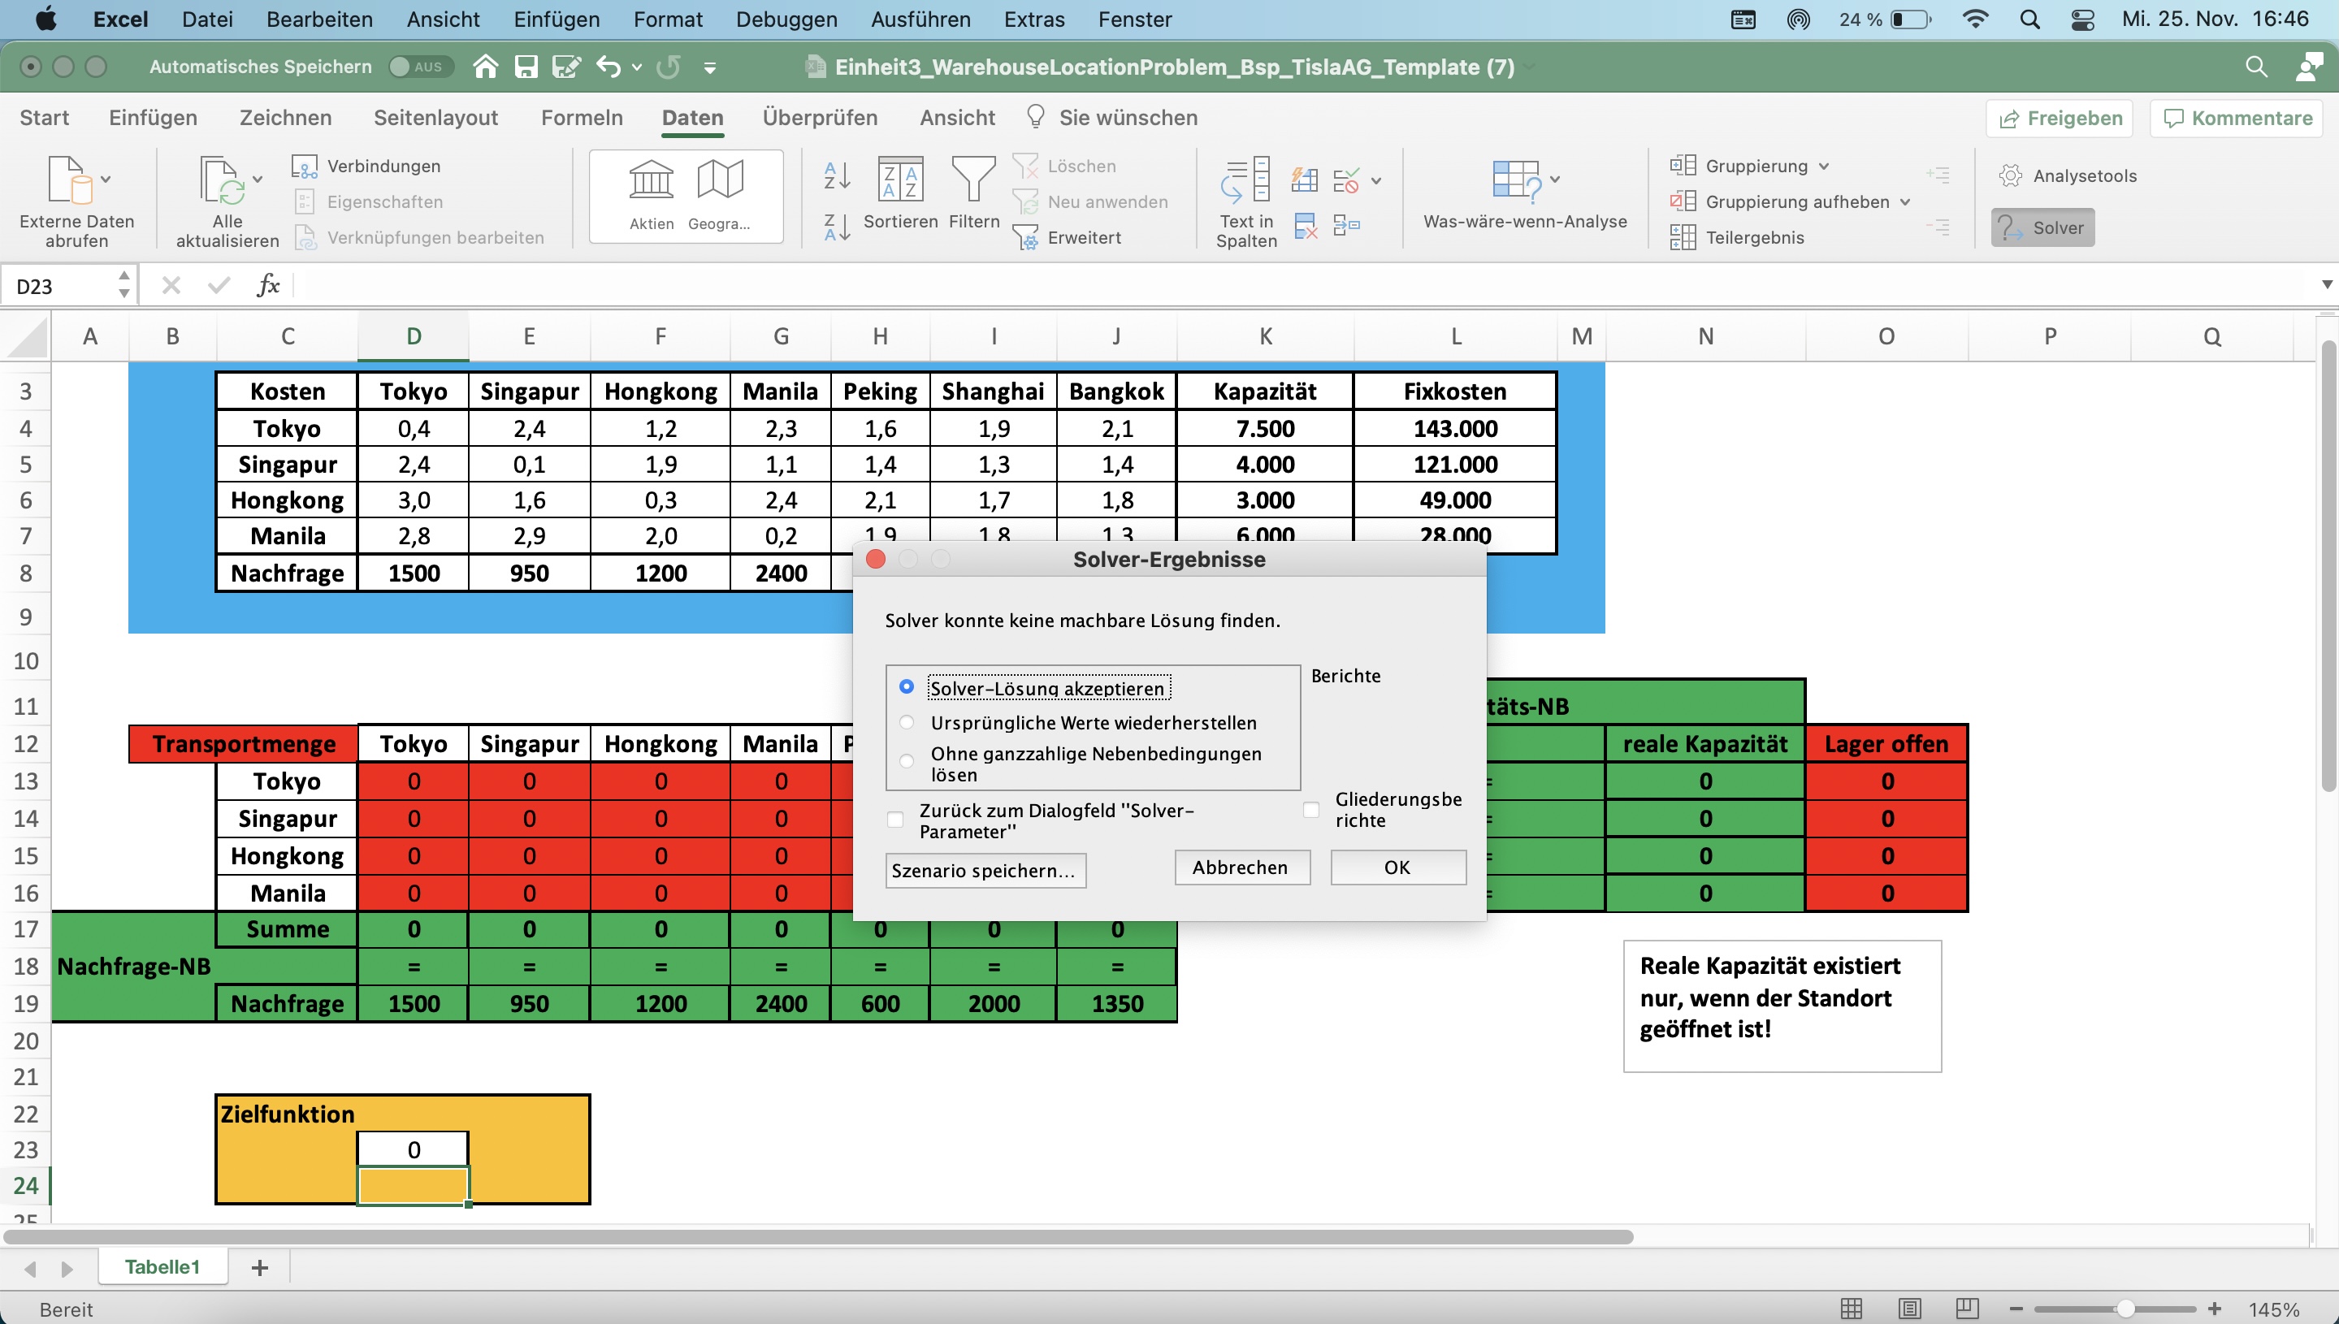
Task: Open the Seitenlayout ribbon tab
Action: pos(435,117)
